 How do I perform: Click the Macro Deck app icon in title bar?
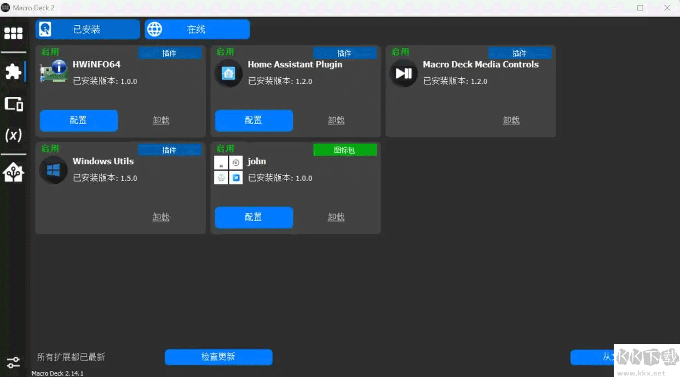[5, 8]
